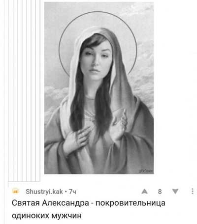Click the comment rating number 8
The height and width of the screenshot is (224, 197).
coord(160,192)
